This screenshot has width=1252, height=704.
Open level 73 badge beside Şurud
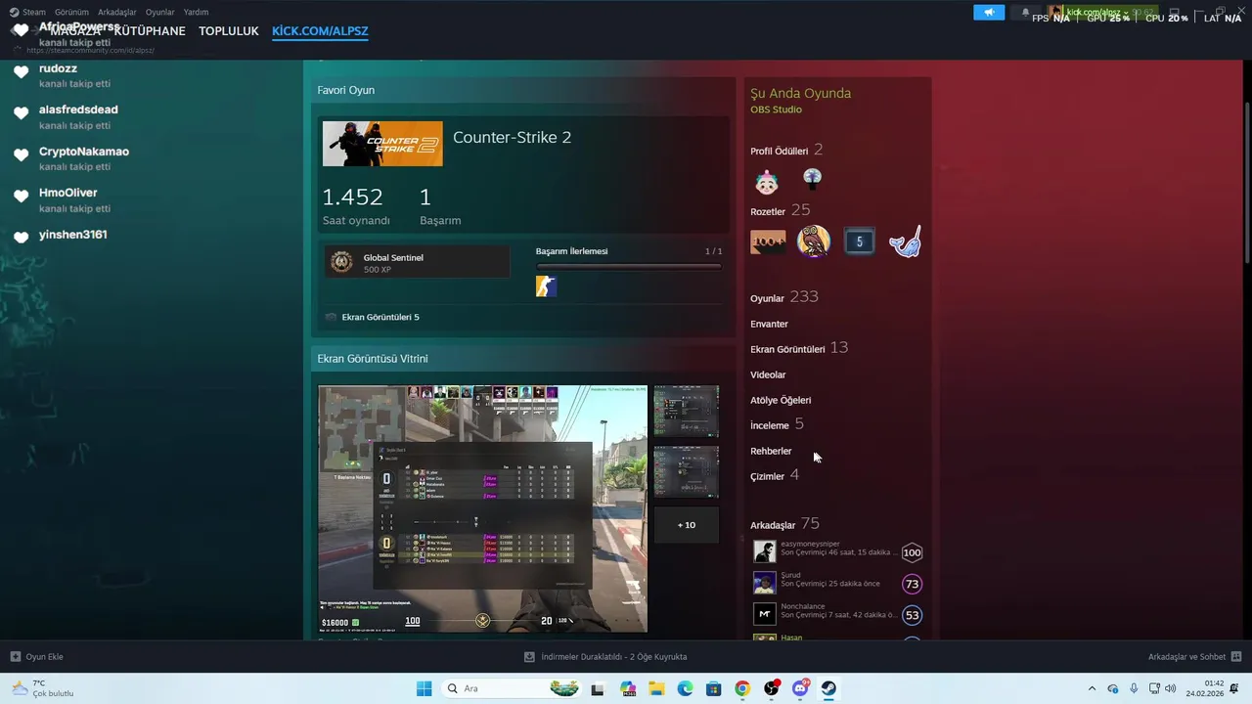tap(912, 584)
